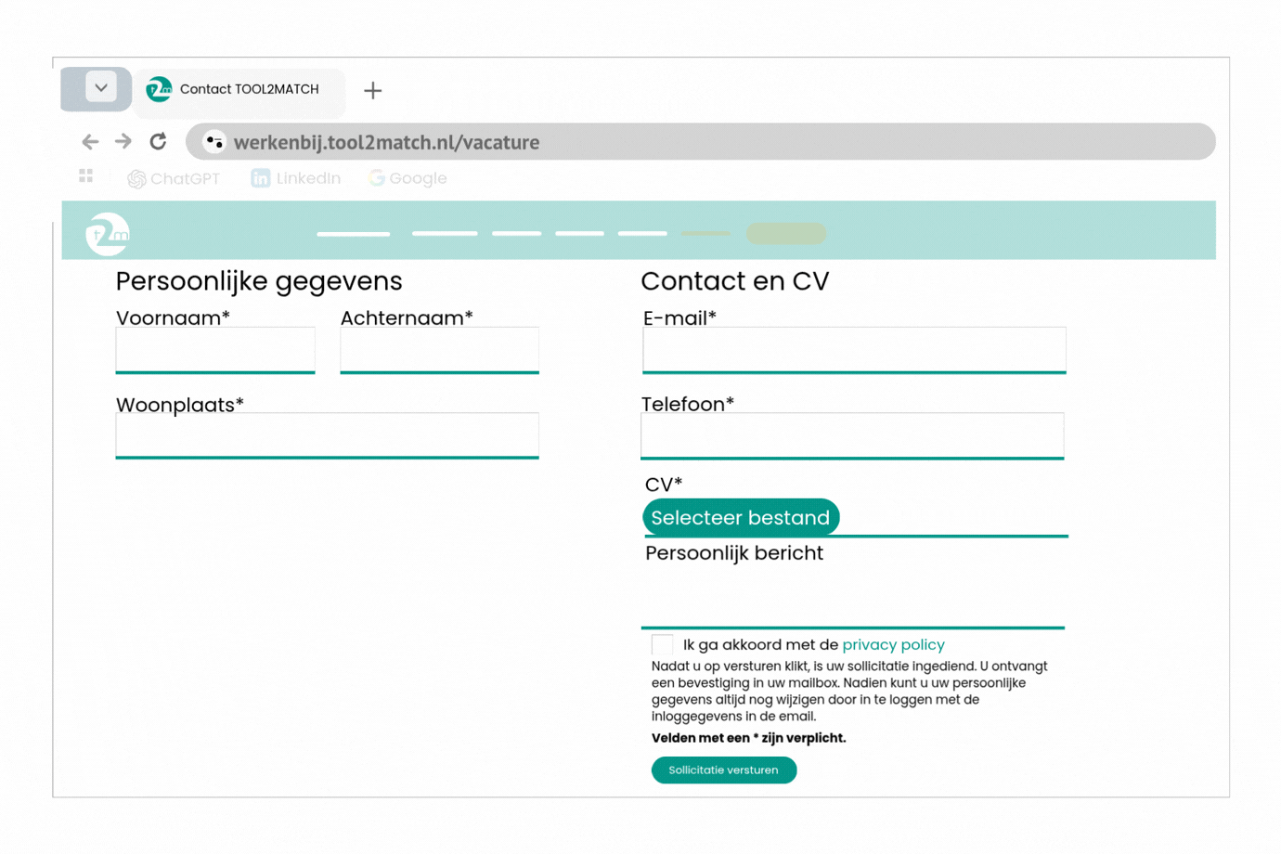This screenshot has height=854, width=1281.
Task: Open the Google bookmark
Action: [x=408, y=178]
